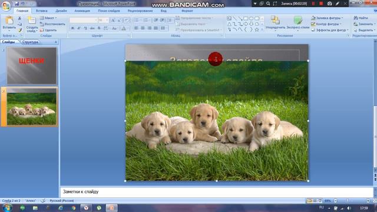
Task: Pick the star shape from shapes gallery
Action: click(257, 29)
